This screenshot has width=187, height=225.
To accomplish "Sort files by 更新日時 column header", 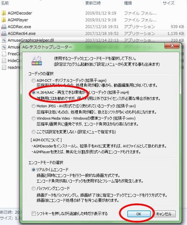I will [93, 3].
